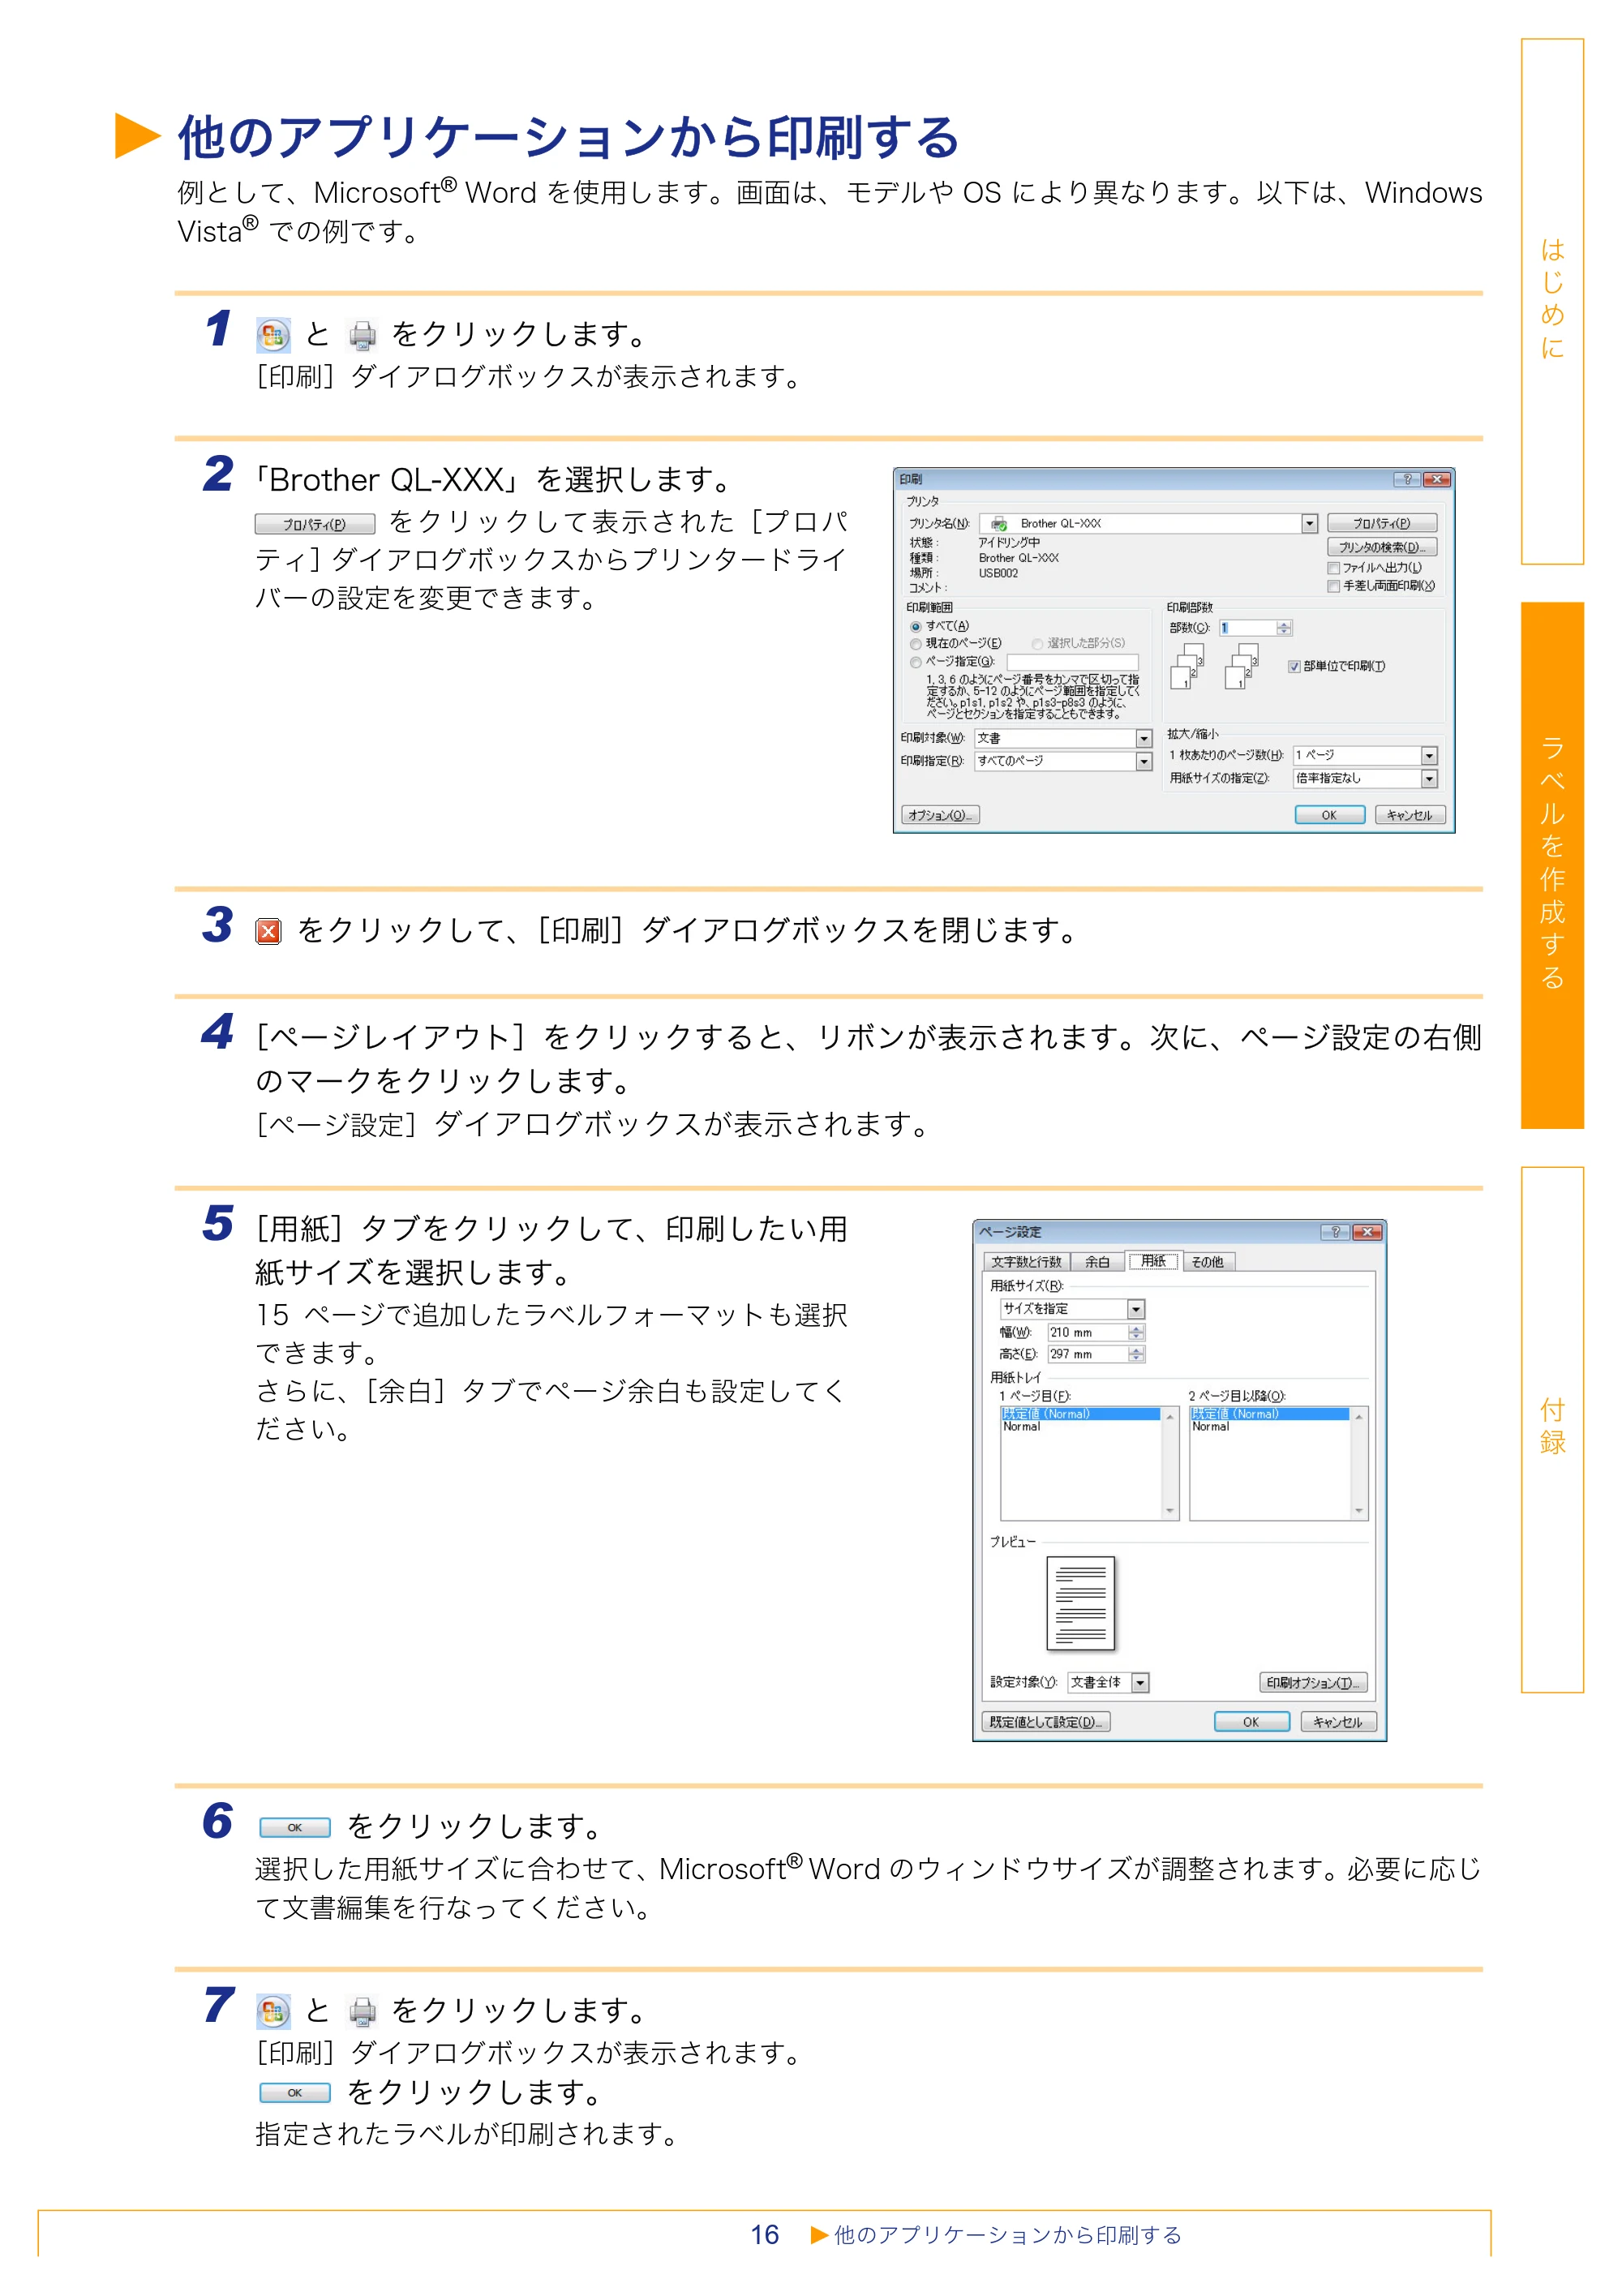
Task: Click the 既定値として設定(D) button
Action: click(x=1046, y=1722)
